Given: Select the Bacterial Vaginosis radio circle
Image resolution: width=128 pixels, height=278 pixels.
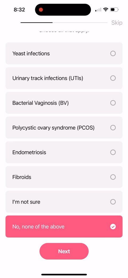Looking at the screenshot, I should tap(113, 103).
